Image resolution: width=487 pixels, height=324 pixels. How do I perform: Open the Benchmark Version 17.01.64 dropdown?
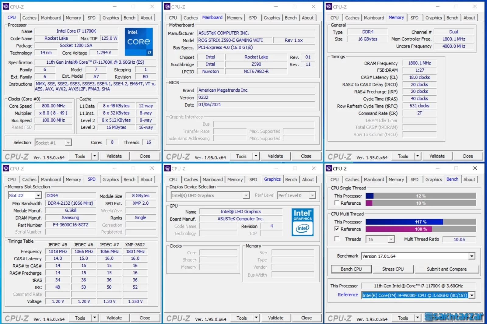472,256
